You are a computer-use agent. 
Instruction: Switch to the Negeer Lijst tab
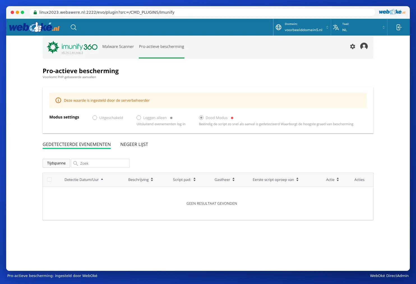pyautogui.click(x=134, y=145)
